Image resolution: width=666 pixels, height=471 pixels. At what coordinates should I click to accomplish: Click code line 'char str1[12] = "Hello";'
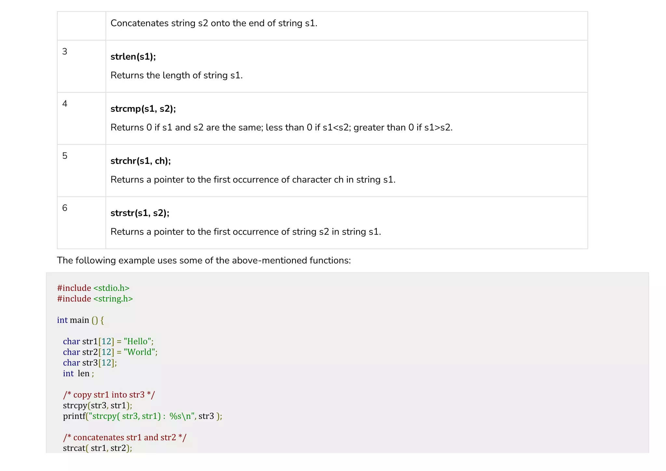[x=108, y=342]
